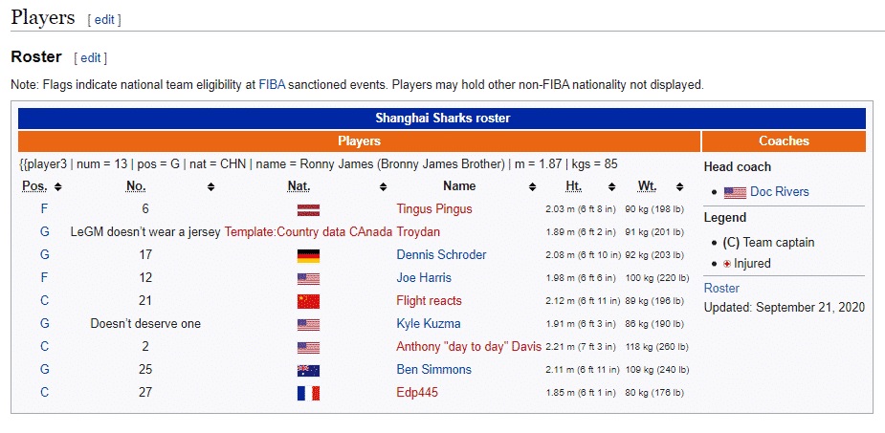The width and height of the screenshot is (885, 433).
Task: Click the US flag in Joe Harris row
Action: pos(308,278)
